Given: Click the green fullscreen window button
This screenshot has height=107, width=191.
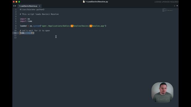Looking at the screenshot, I should click(19, 2).
